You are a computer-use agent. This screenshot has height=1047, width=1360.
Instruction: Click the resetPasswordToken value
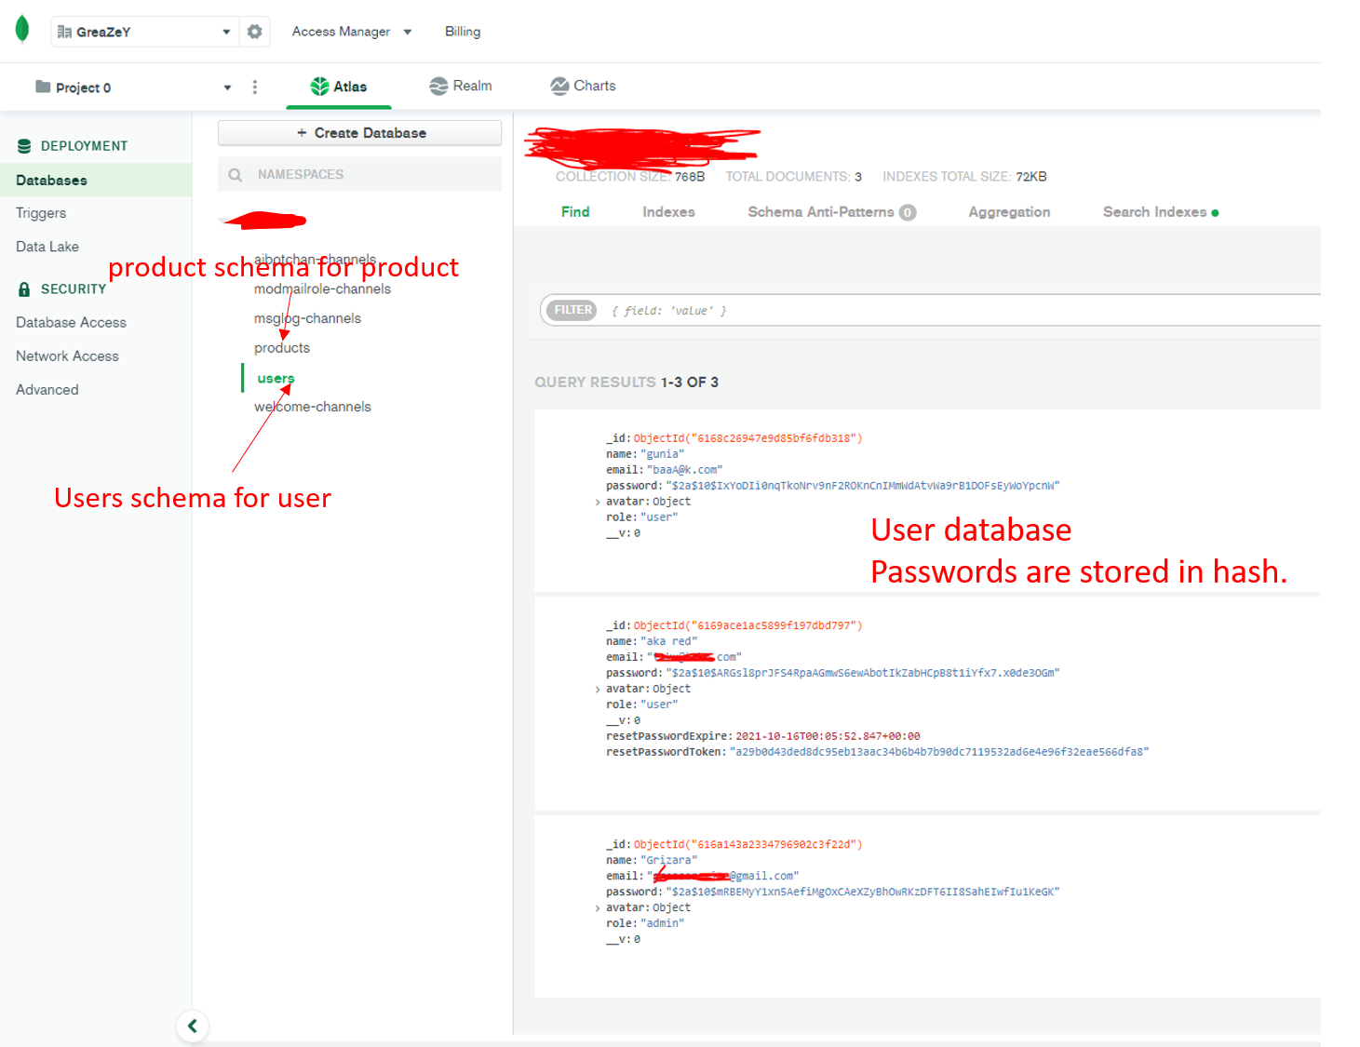tap(939, 752)
